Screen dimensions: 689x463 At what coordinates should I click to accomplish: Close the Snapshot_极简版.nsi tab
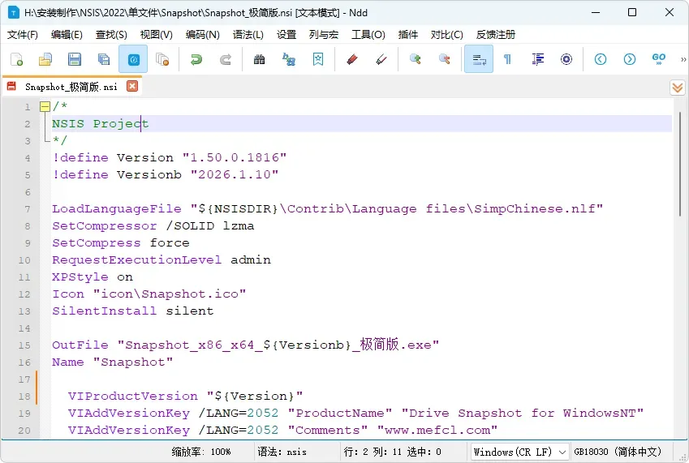click(x=132, y=86)
